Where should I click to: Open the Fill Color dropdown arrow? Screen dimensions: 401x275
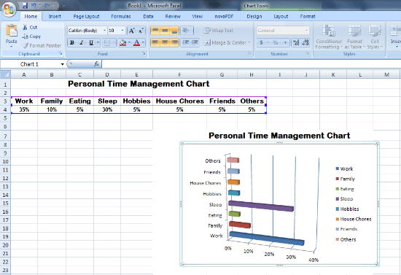[x=129, y=42]
